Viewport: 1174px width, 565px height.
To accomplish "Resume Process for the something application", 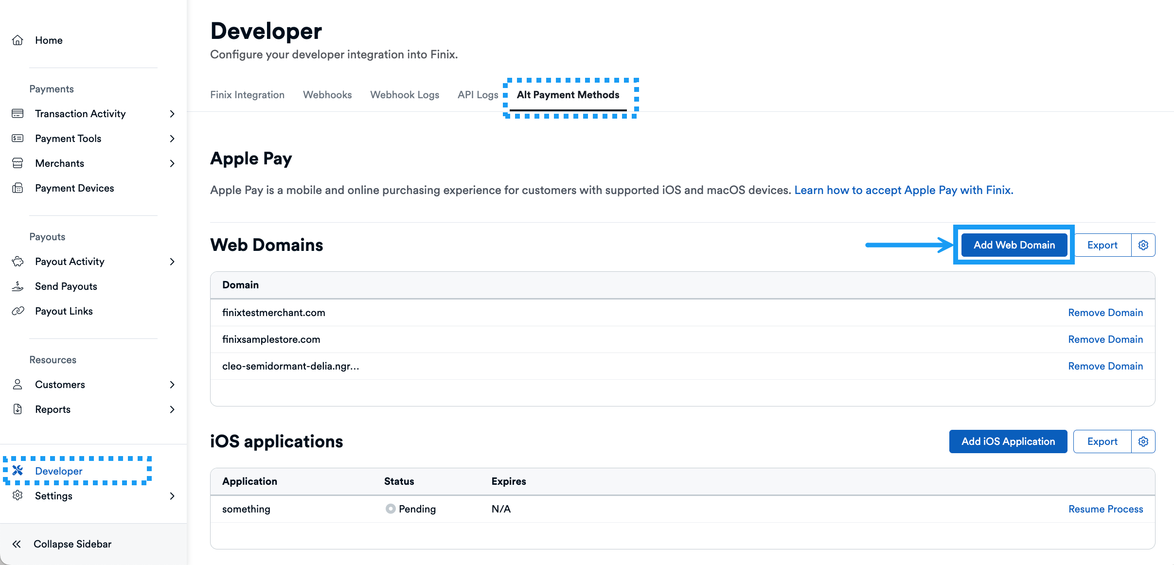I will pos(1105,509).
